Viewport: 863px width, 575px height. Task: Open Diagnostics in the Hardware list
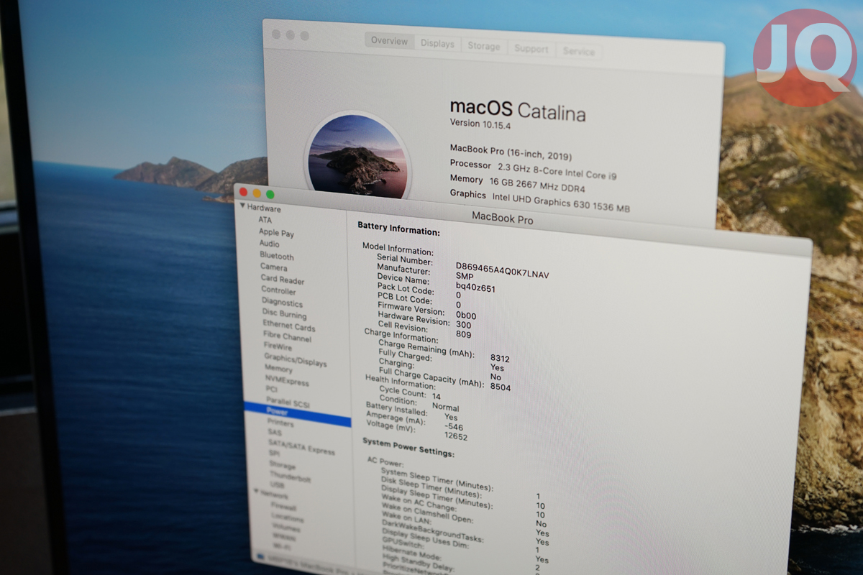point(282,303)
